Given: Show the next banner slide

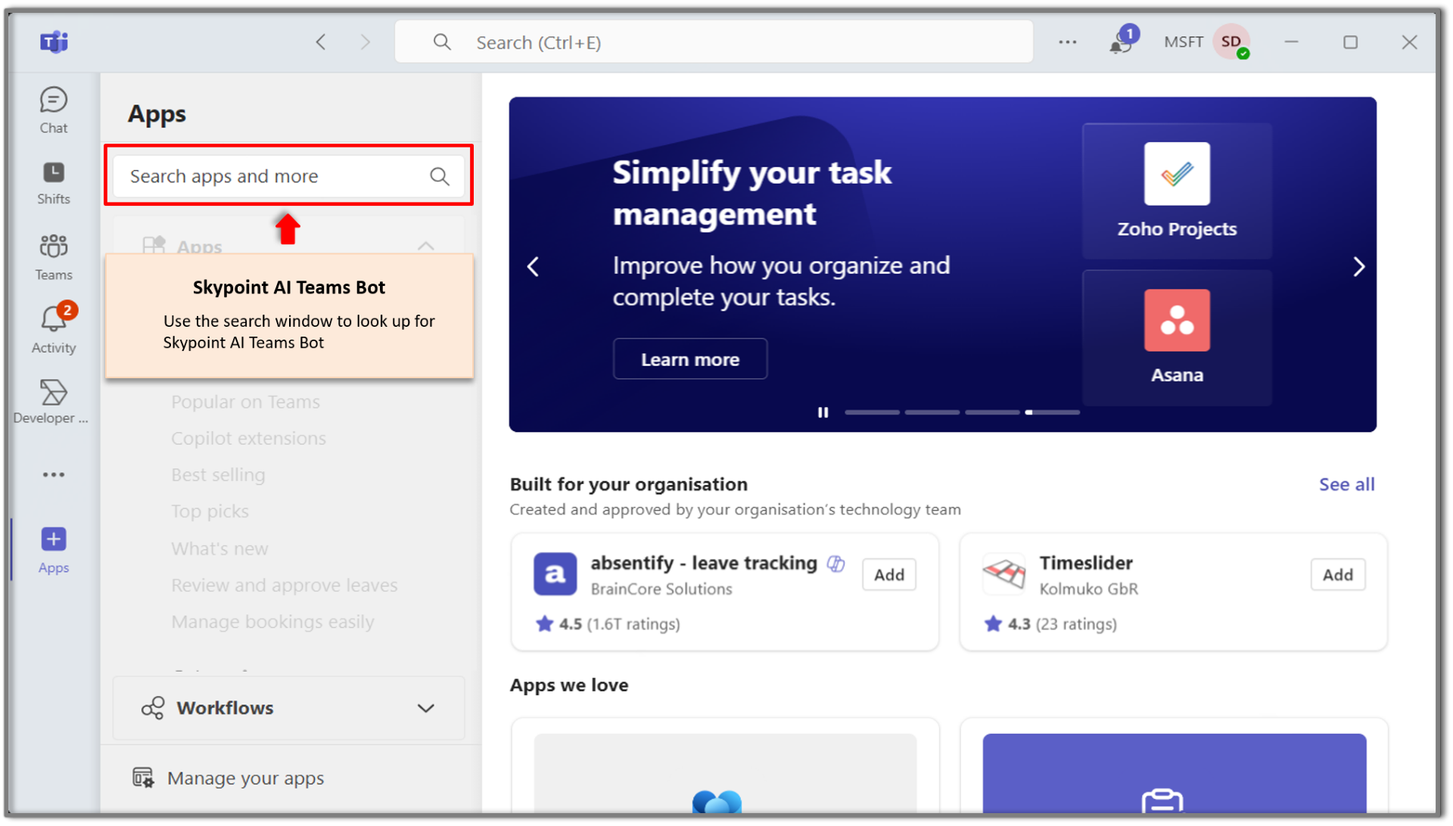Looking at the screenshot, I should tap(1358, 266).
